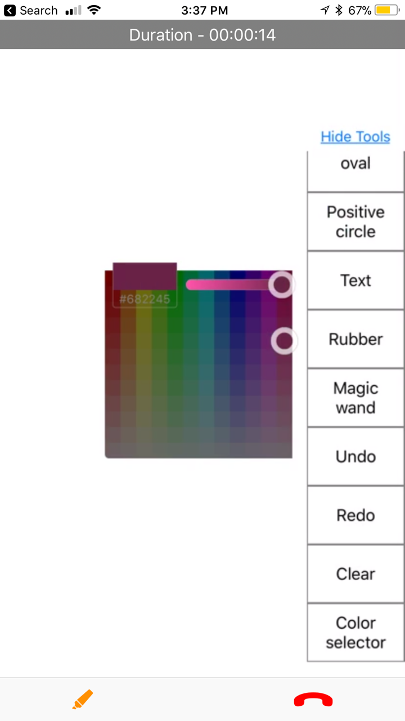
Task: Click the #682245 hex color field
Action: pyautogui.click(x=145, y=299)
